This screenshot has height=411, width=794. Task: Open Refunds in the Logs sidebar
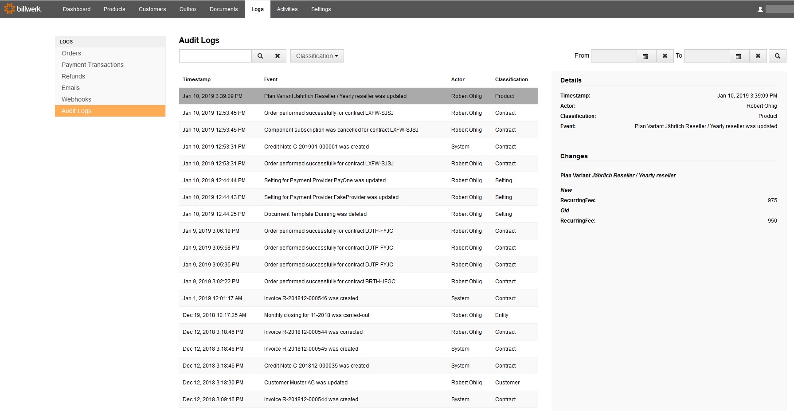pos(110,76)
